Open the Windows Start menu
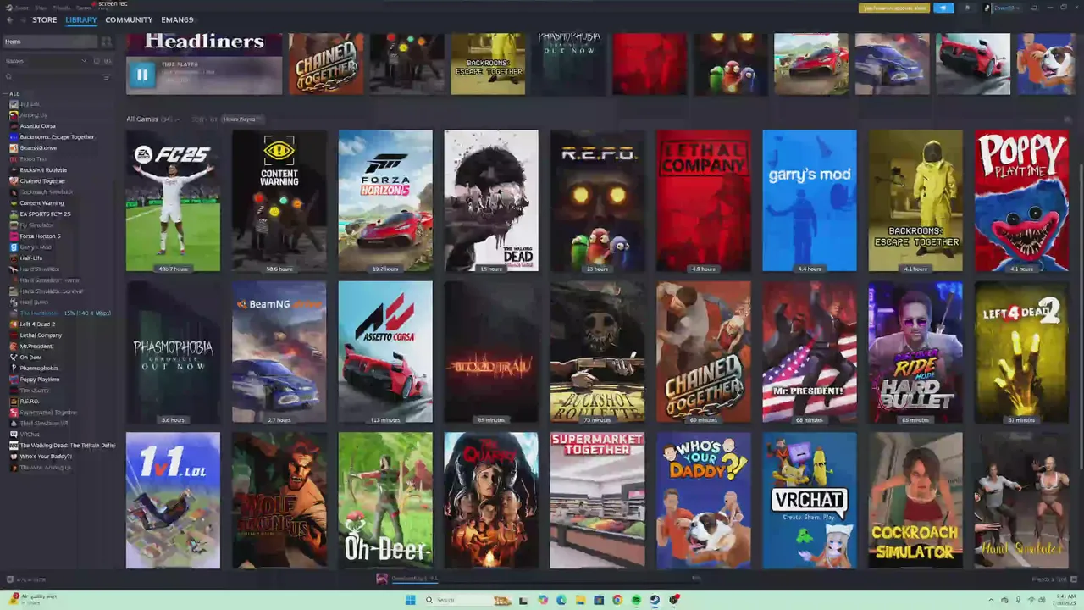 (411, 600)
